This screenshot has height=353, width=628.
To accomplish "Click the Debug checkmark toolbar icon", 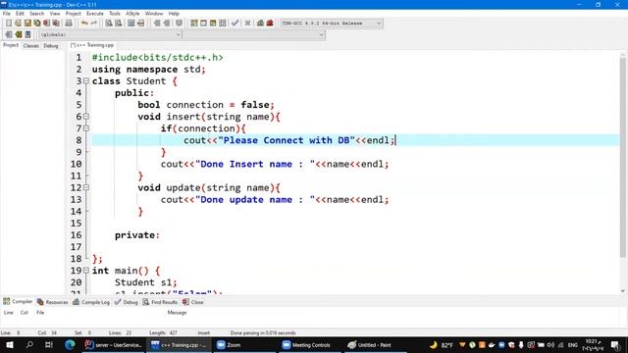I will click(x=235, y=24).
